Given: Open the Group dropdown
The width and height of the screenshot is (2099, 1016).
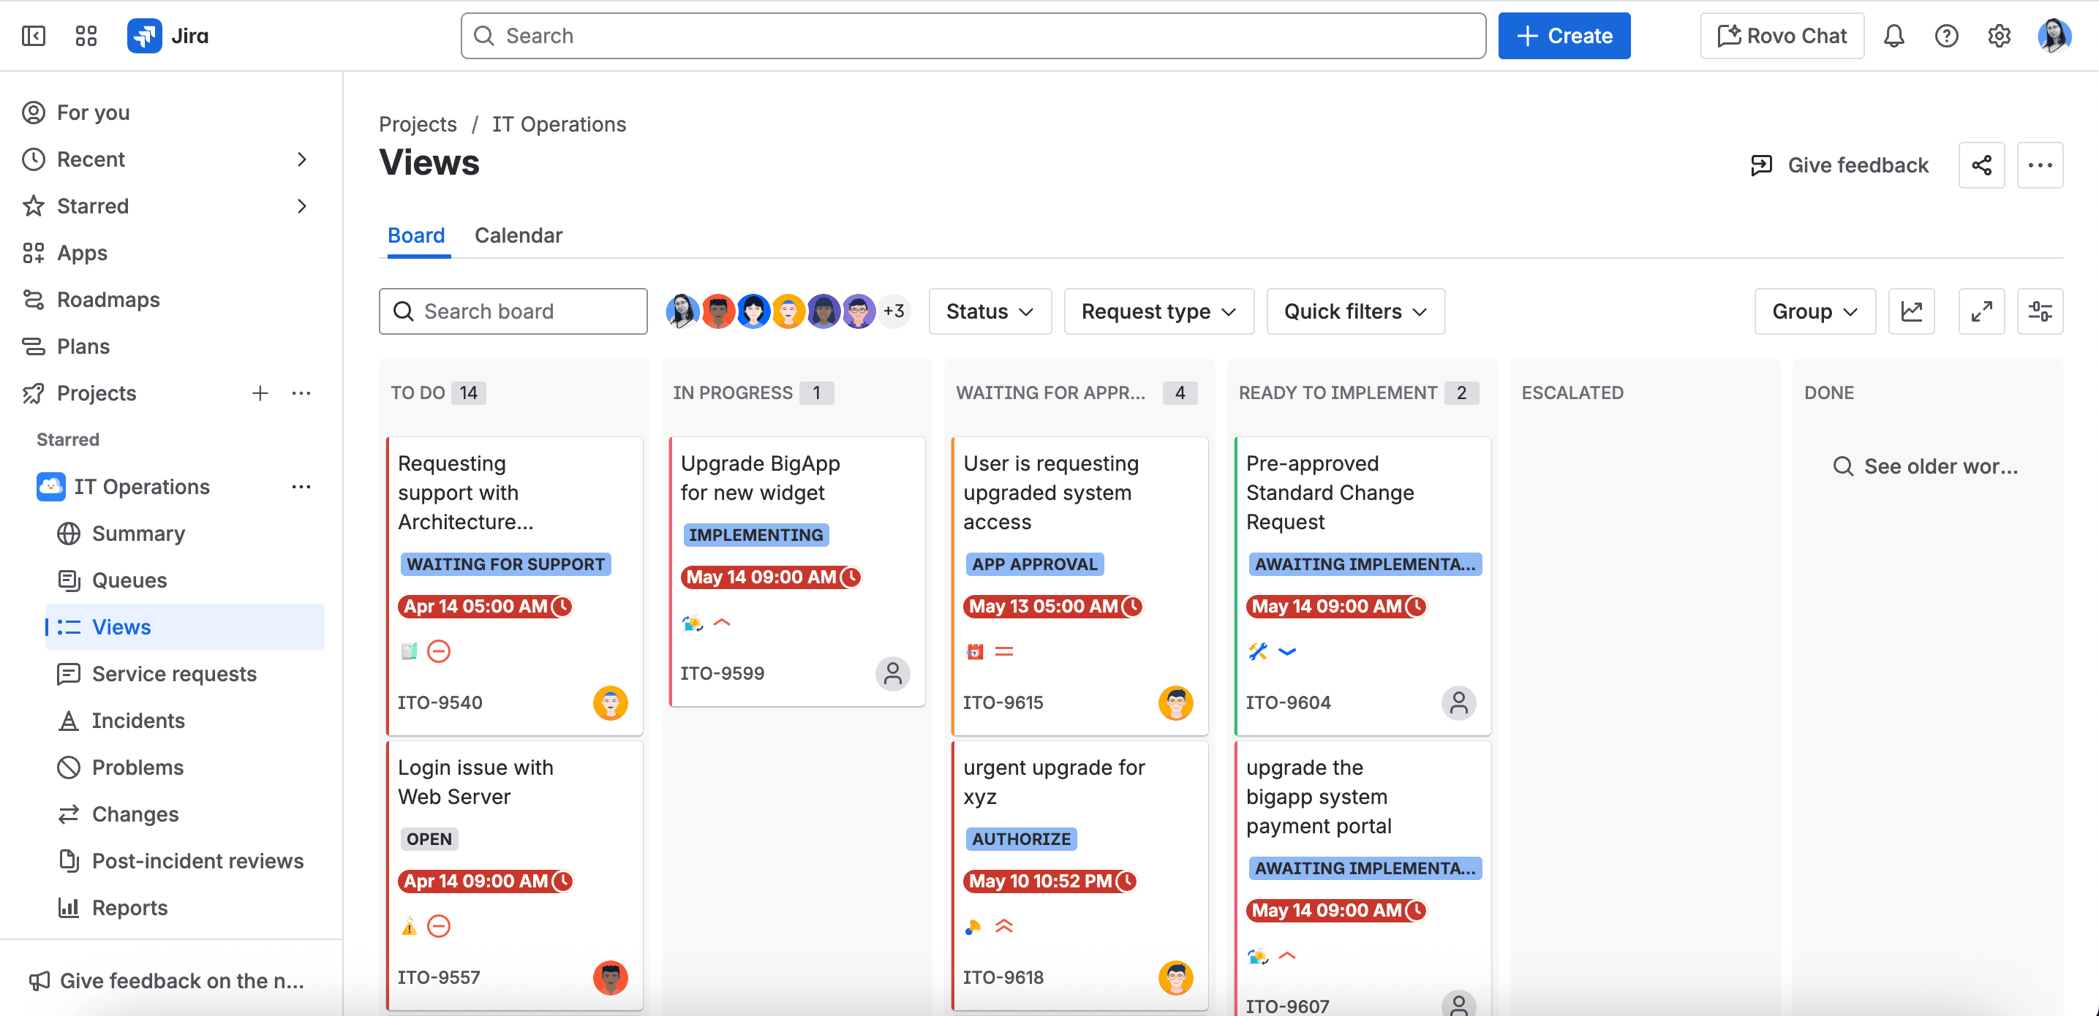Looking at the screenshot, I should coord(1814,311).
